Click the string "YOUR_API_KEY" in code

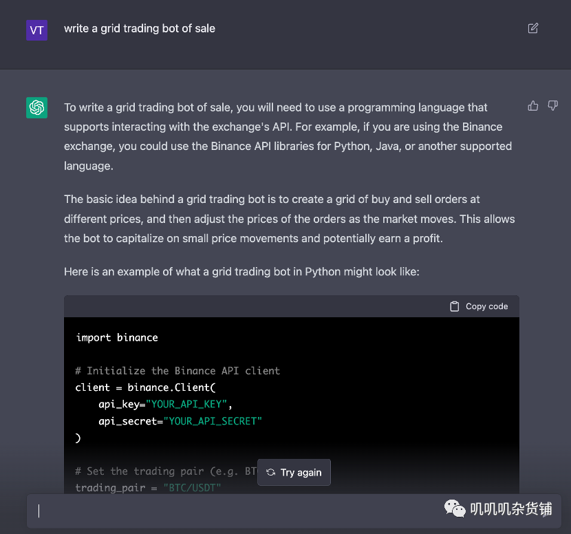click(x=186, y=405)
